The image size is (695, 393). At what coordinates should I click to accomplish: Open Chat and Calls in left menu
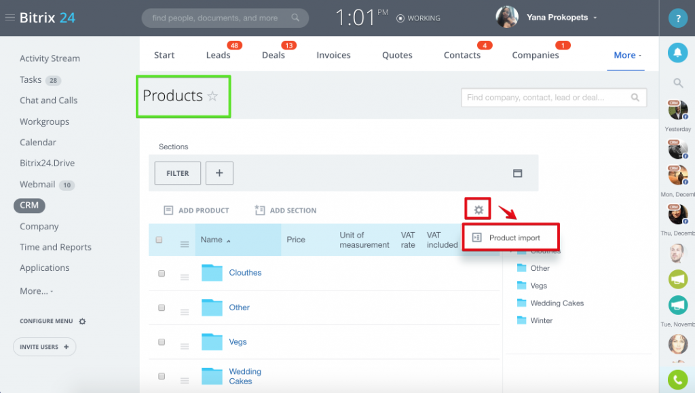click(x=49, y=100)
